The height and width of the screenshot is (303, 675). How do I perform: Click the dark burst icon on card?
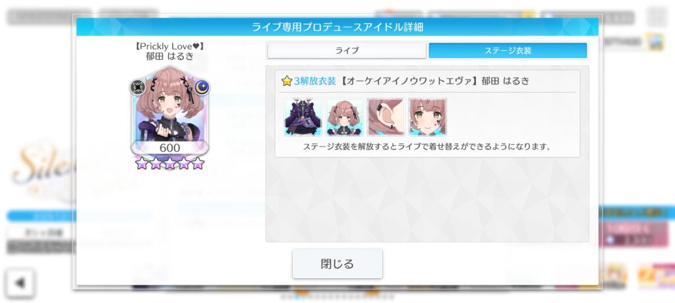click(x=137, y=87)
